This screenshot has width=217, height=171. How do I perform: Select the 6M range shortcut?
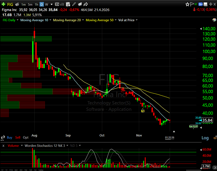tap(16, 170)
